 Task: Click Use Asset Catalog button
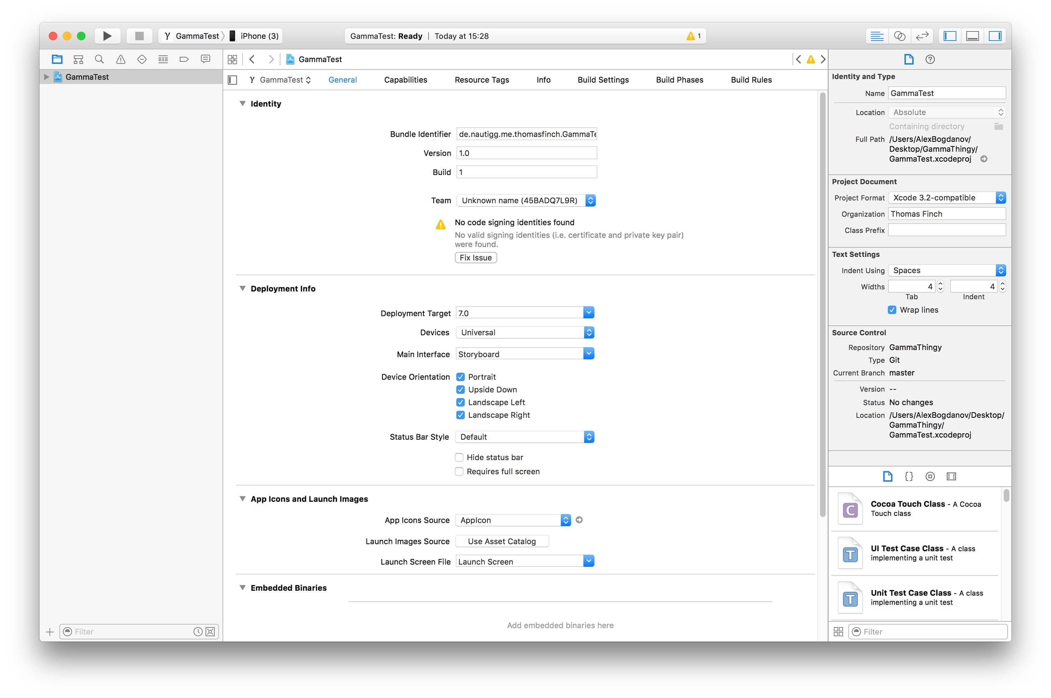pos(502,541)
